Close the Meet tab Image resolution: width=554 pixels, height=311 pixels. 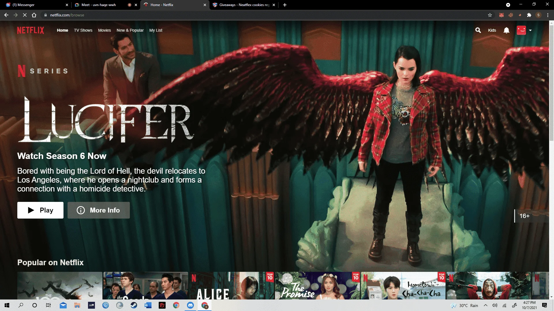(x=136, y=5)
